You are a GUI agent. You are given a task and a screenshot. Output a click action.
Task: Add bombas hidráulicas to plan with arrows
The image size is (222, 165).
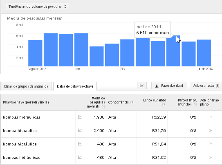click(x=211, y=157)
